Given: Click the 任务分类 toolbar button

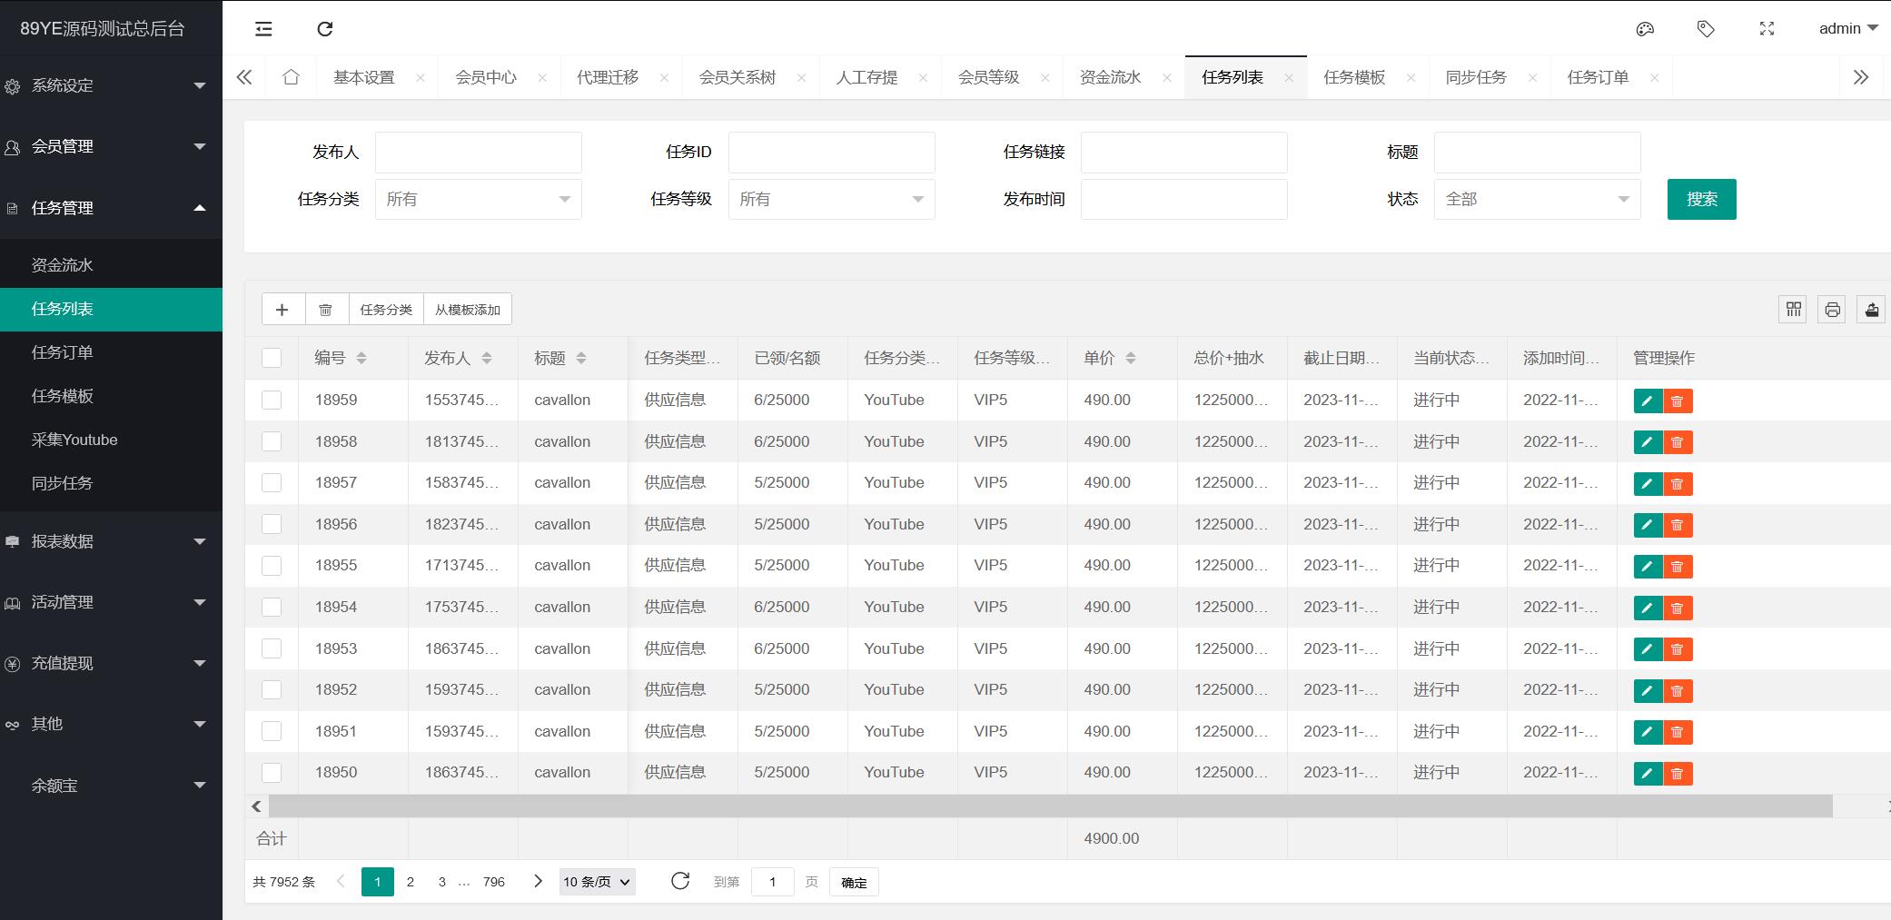Looking at the screenshot, I should [386, 310].
